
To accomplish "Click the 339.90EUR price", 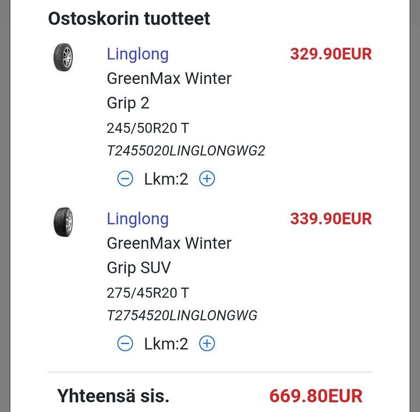I will coord(331,219).
